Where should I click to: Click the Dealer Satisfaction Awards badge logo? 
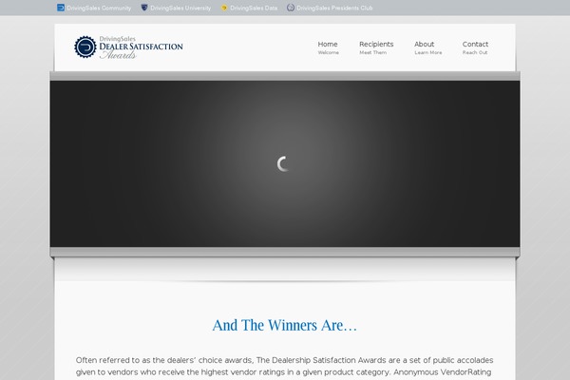[x=85, y=47]
